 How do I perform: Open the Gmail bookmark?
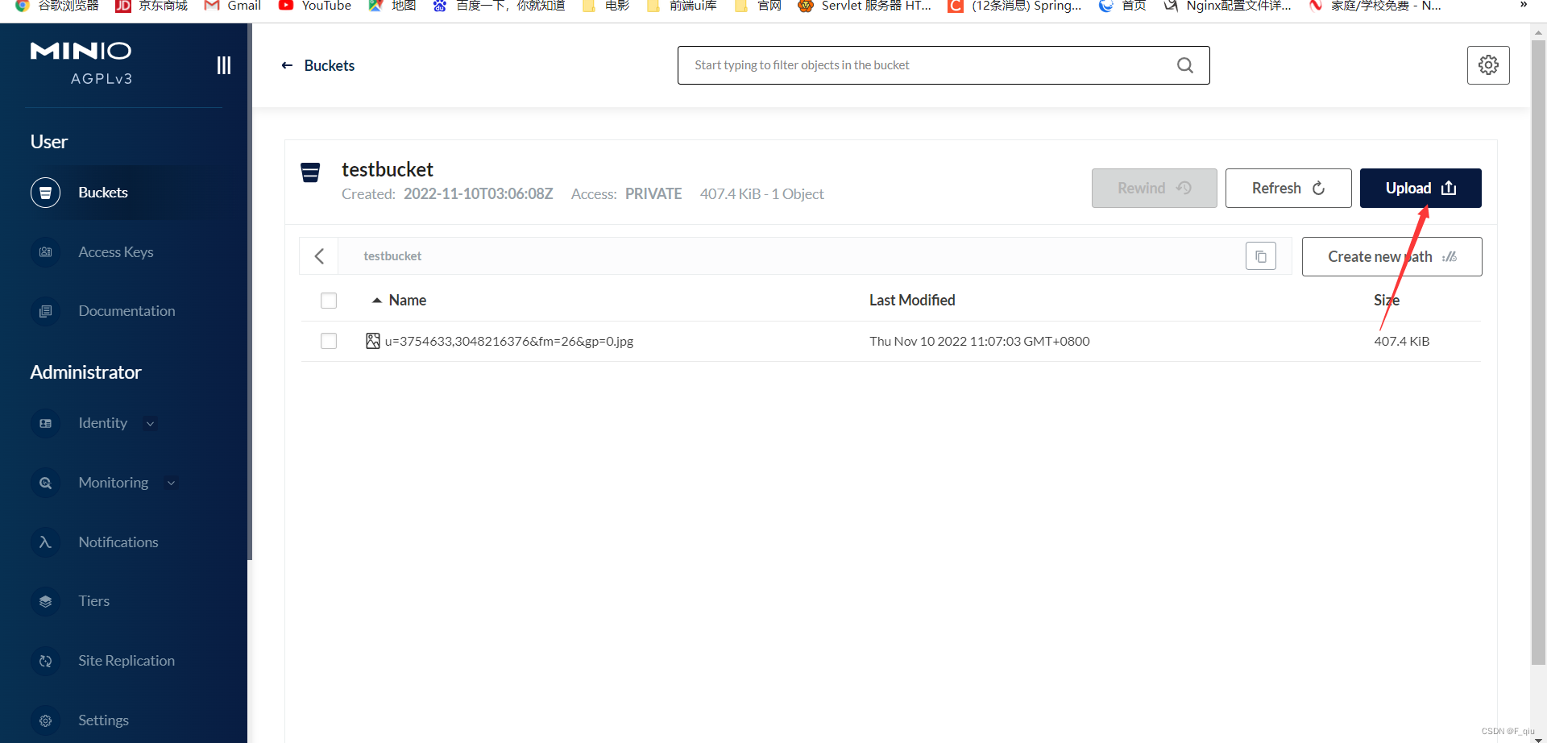pos(232,6)
